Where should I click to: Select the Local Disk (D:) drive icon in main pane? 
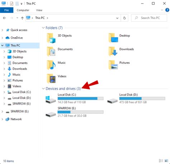112,101
